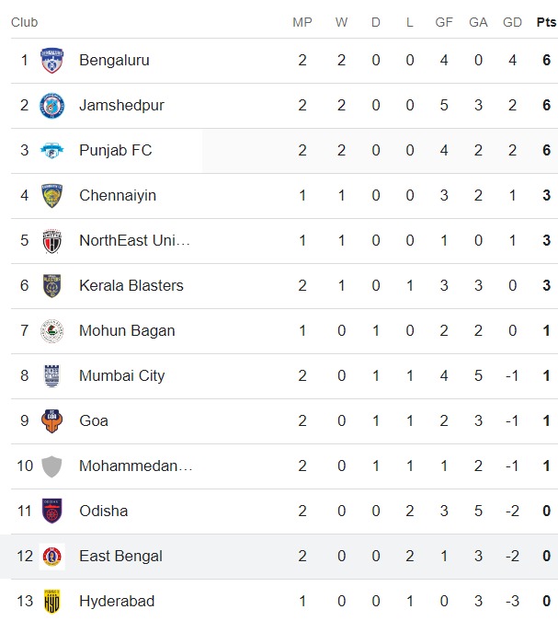Select the Mohun Bagan club badge

(52, 331)
